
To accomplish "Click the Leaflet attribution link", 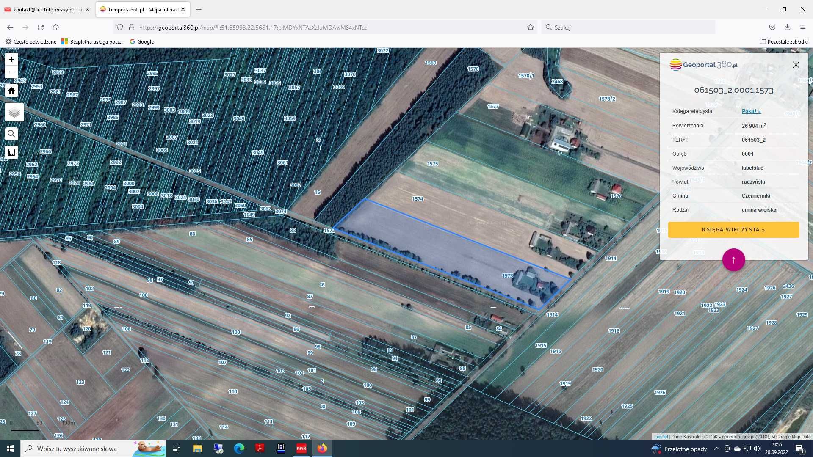I will pos(661,437).
